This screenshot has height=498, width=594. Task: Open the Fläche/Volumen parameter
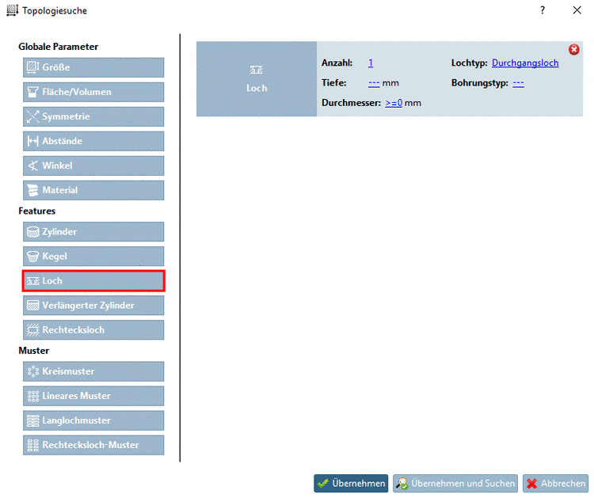click(x=93, y=92)
